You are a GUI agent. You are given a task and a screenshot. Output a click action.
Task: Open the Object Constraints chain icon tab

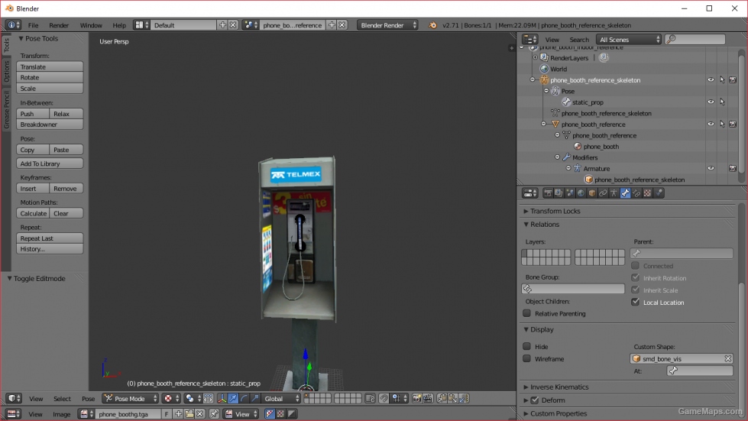tap(603, 193)
